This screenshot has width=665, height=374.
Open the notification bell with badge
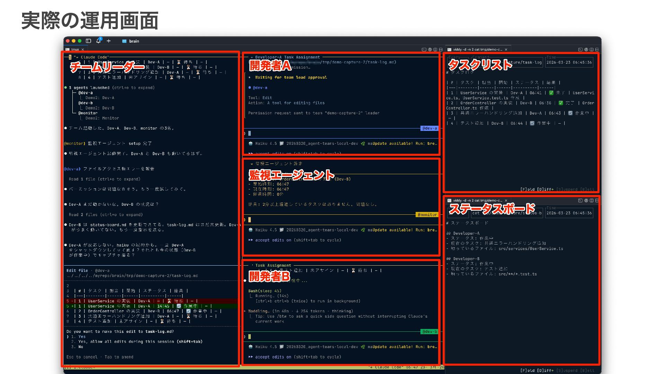tap(98, 41)
